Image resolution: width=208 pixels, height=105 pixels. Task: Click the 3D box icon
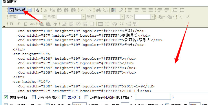coord(114,24)
